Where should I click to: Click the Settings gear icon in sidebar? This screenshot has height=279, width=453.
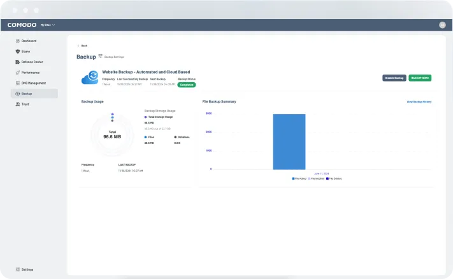[17, 269]
